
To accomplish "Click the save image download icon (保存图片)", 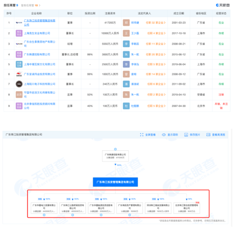I will [x=186, y=135].
